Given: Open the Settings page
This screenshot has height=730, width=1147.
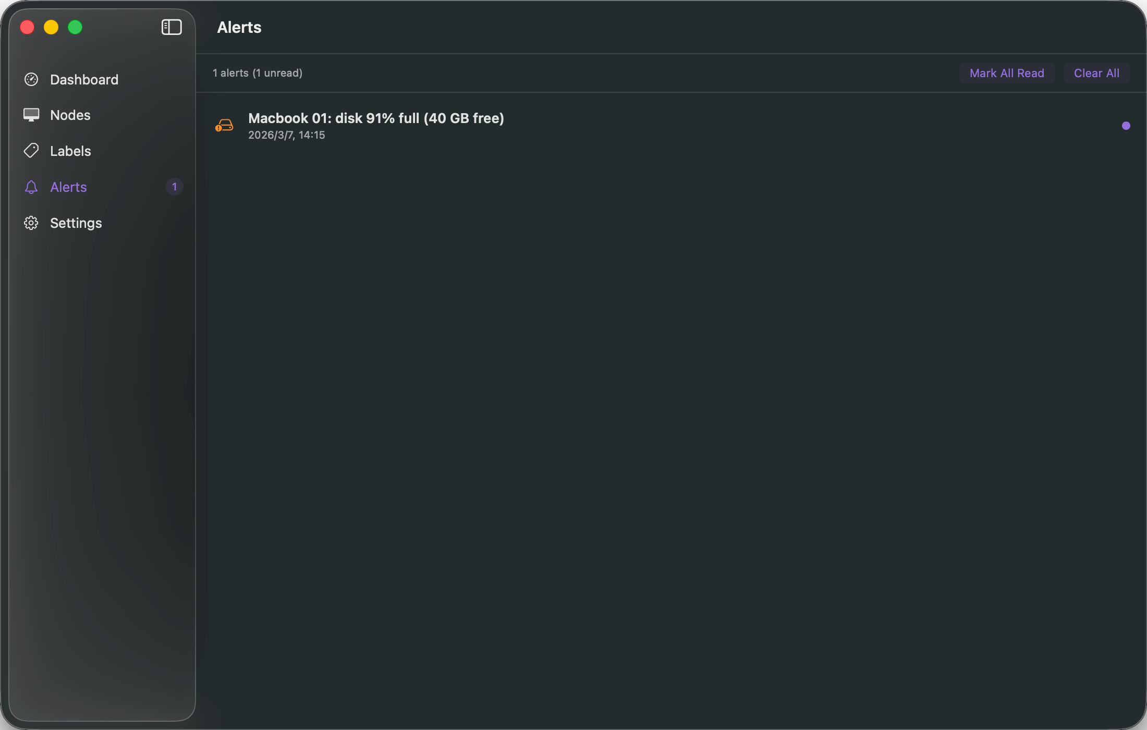Looking at the screenshot, I should tap(76, 223).
